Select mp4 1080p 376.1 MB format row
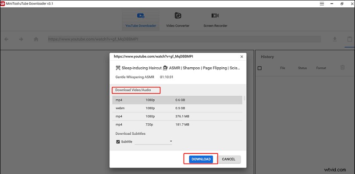The height and width of the screenshot is (174, 355). tap(177, 116)
